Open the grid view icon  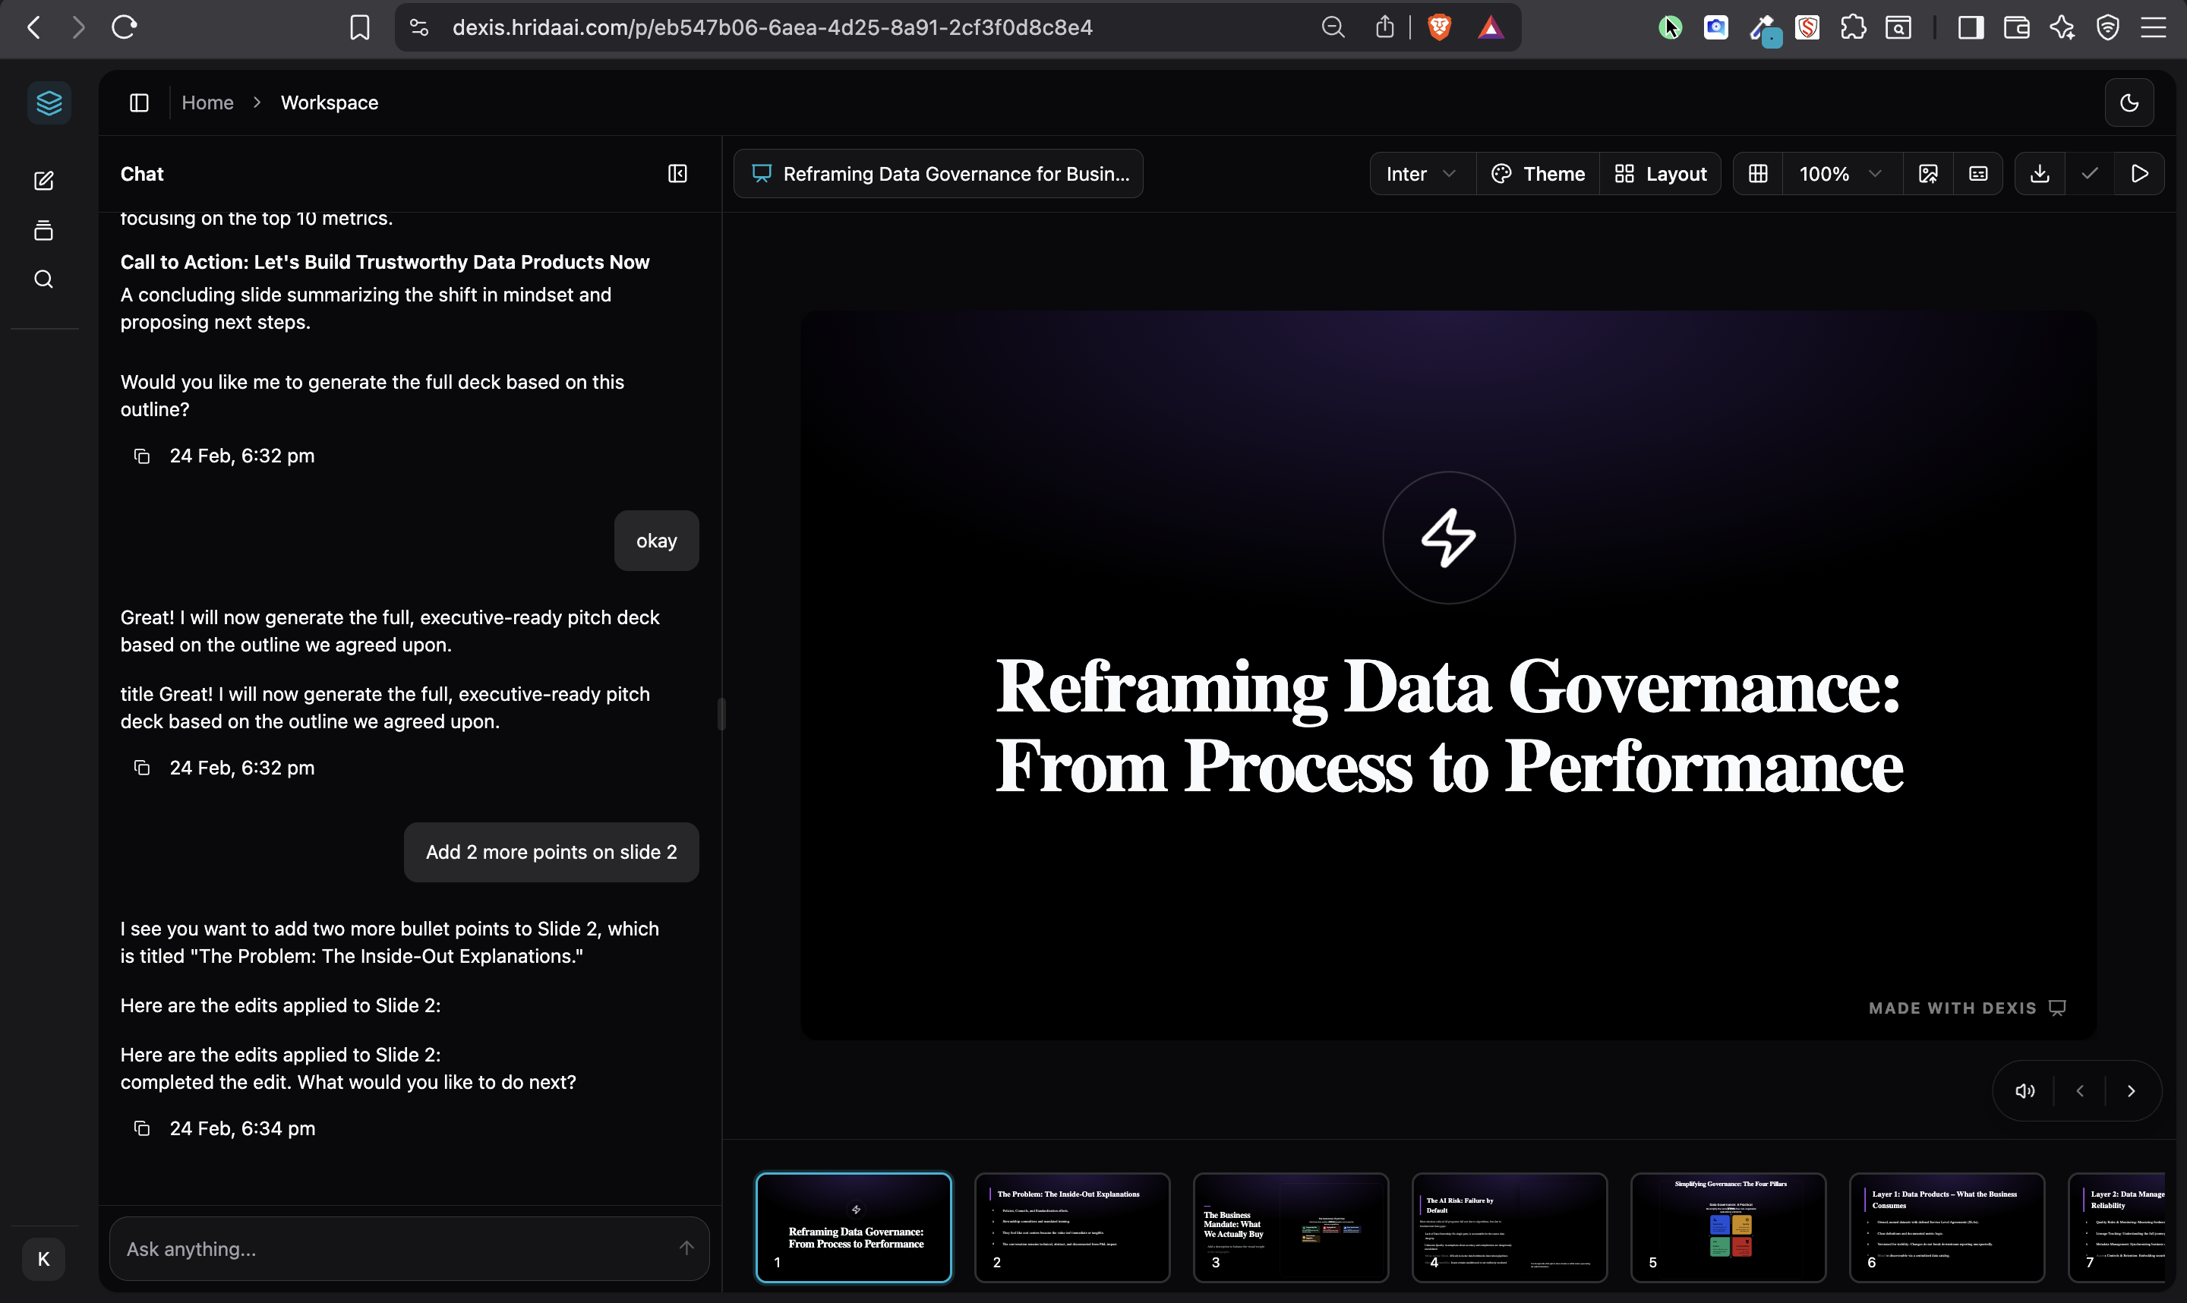[x=1758, y=174]
